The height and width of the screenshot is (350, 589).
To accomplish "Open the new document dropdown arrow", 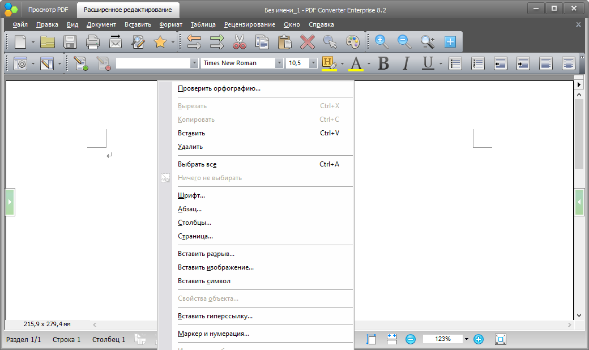I will pos(33,42).
